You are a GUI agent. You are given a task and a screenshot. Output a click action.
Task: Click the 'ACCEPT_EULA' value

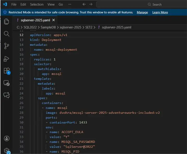coord(72,132)
